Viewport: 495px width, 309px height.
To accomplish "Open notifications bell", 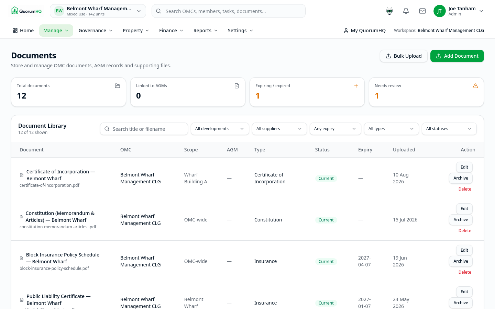I will (x=406, y=11).
